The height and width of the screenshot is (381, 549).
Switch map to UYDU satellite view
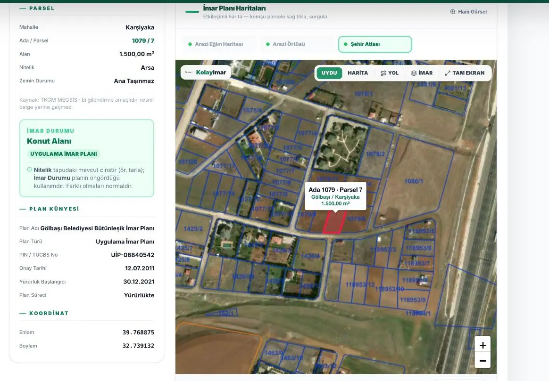point(329,73)
